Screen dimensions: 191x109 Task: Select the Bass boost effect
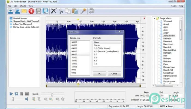pyautogui.click(x=168, y=44)
